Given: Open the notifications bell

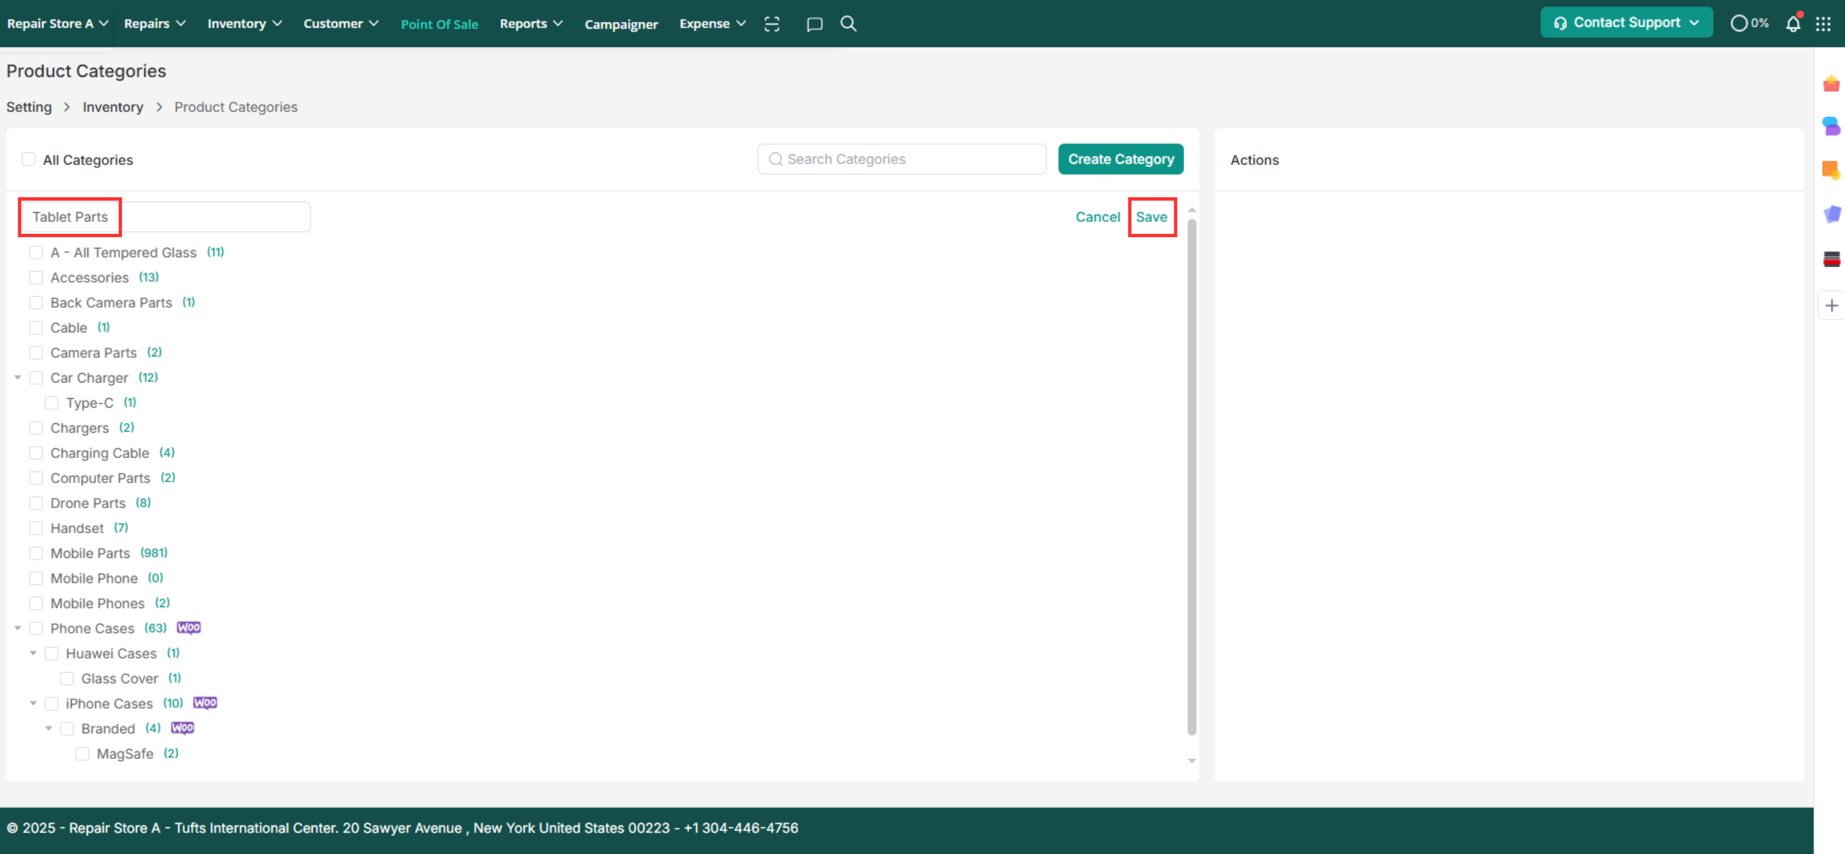Looking at the screenshot, I should point(1793,23).
